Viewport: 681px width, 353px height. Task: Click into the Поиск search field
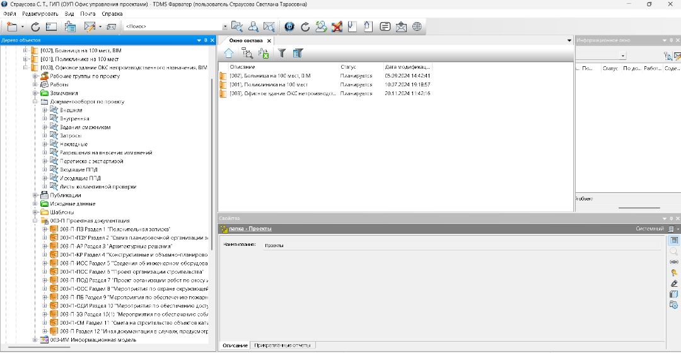[173, 26]
